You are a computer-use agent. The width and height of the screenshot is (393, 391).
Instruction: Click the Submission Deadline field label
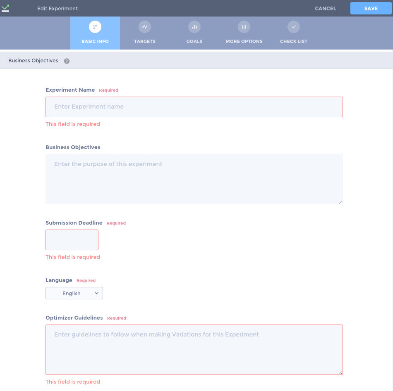click(x=74, y=223)
